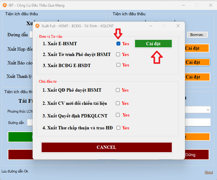217x180 pixels.
Task: Enable Xuất Tờ trình Phê duyệt HSMT
Action: pyautogui.click(x=118, y=55)
